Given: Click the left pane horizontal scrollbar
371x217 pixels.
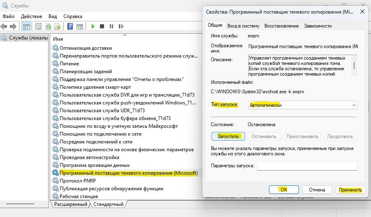Looking at the screenshot, I should coord(20,204).
